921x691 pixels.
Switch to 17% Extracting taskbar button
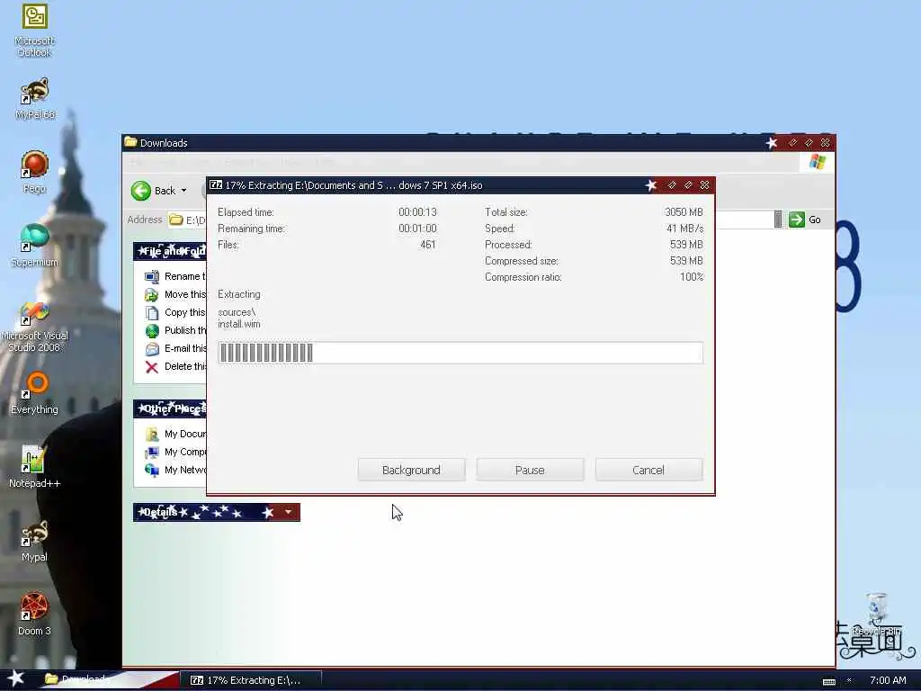(250, 680)
